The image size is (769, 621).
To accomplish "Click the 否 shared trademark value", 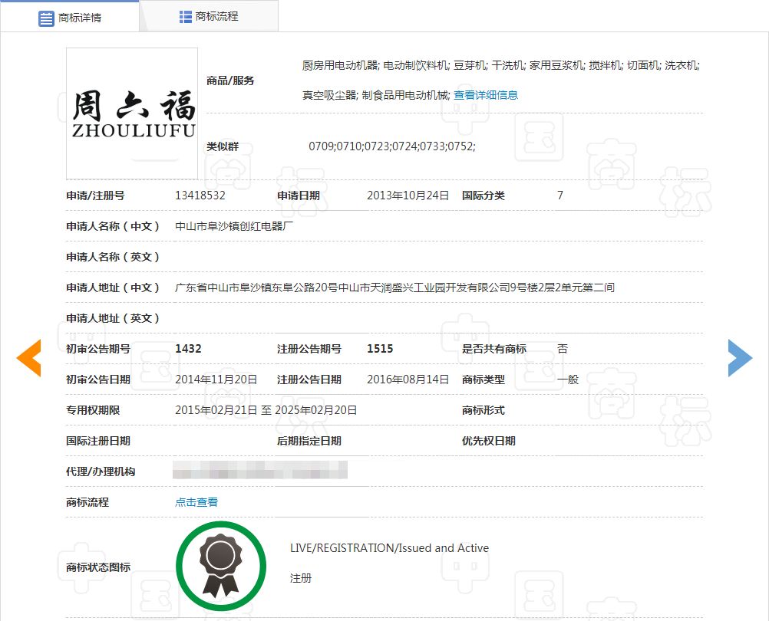I will (563, 349).
